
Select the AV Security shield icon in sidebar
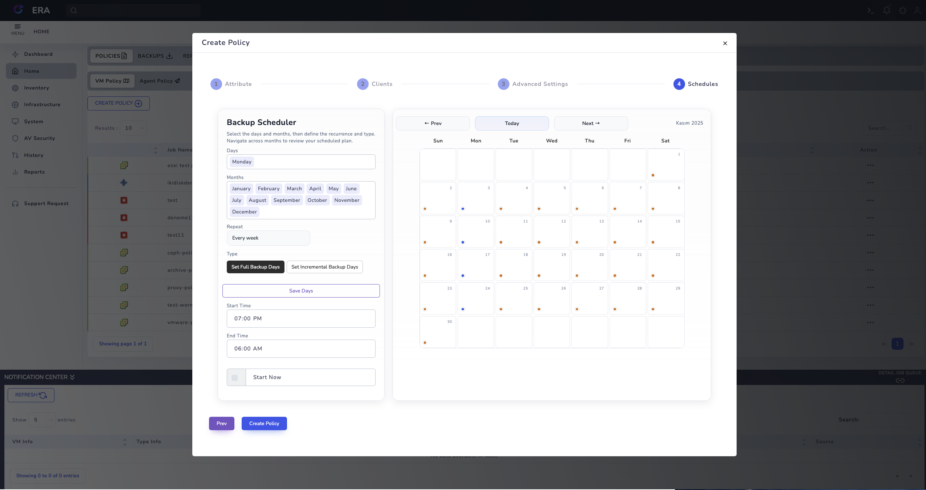(16, 138)
